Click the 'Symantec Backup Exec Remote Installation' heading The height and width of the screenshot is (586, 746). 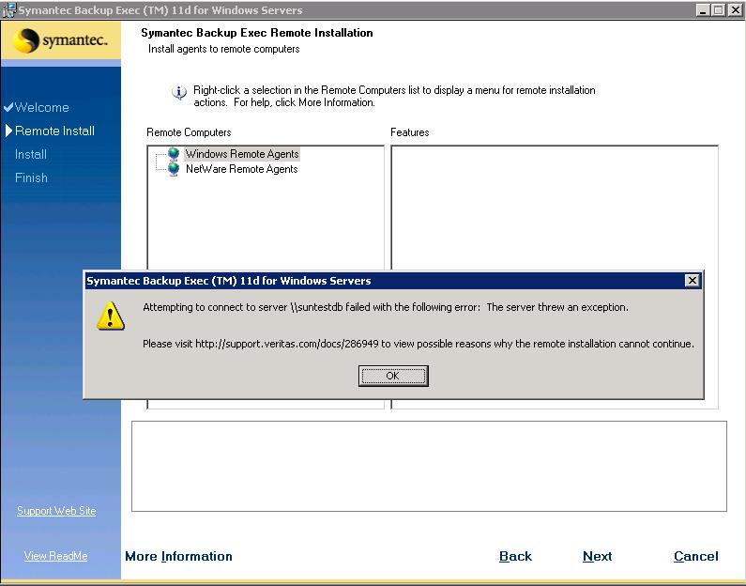pyautogui.click(x=257, y=33)
